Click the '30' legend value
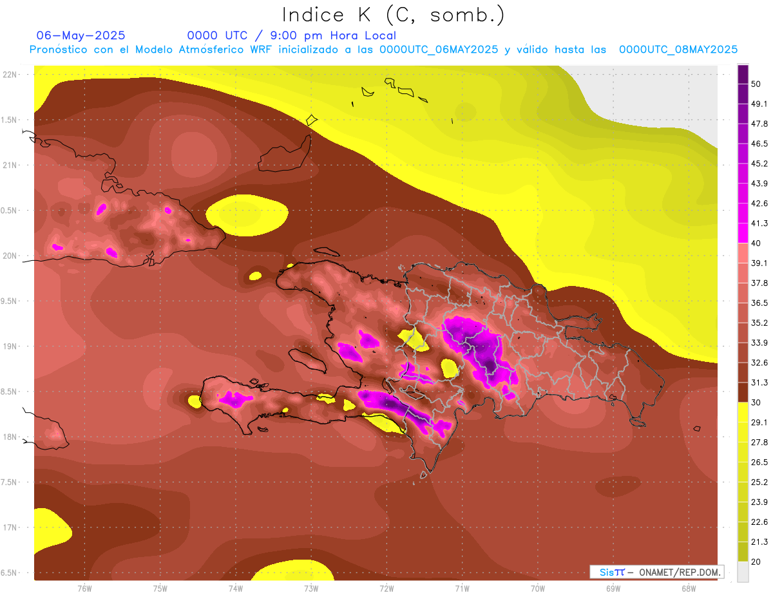This screenshot has height=597, width=773. click(758, 403)
